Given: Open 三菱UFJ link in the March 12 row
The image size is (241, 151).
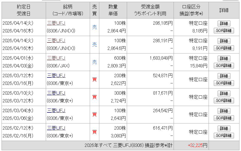Looking at the screenshot, I should point(56,76).
